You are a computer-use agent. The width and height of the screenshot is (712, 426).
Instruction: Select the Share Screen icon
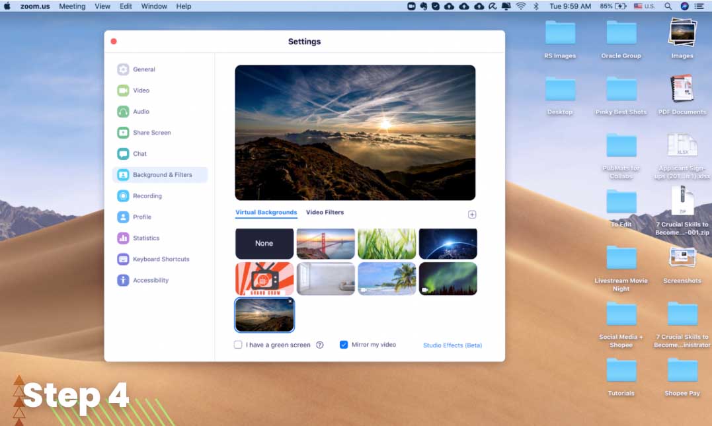click(x=123, y=133)
